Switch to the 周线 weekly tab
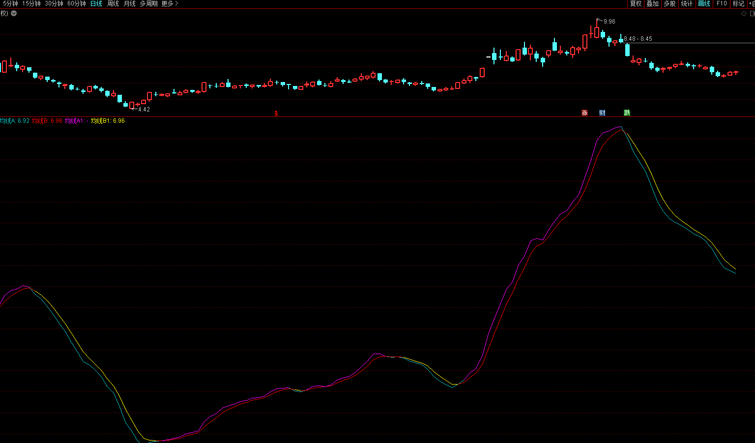 pyautogui.click(x=113, y=4)
